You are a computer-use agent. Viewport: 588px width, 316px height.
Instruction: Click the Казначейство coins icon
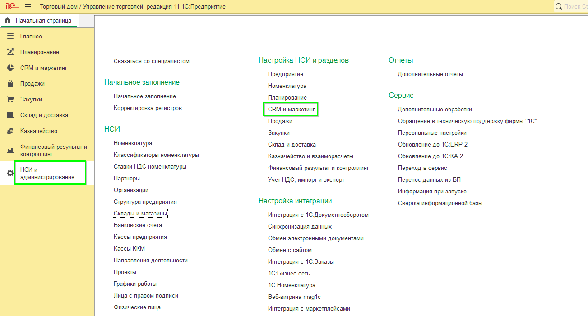[x=10, y=131]
